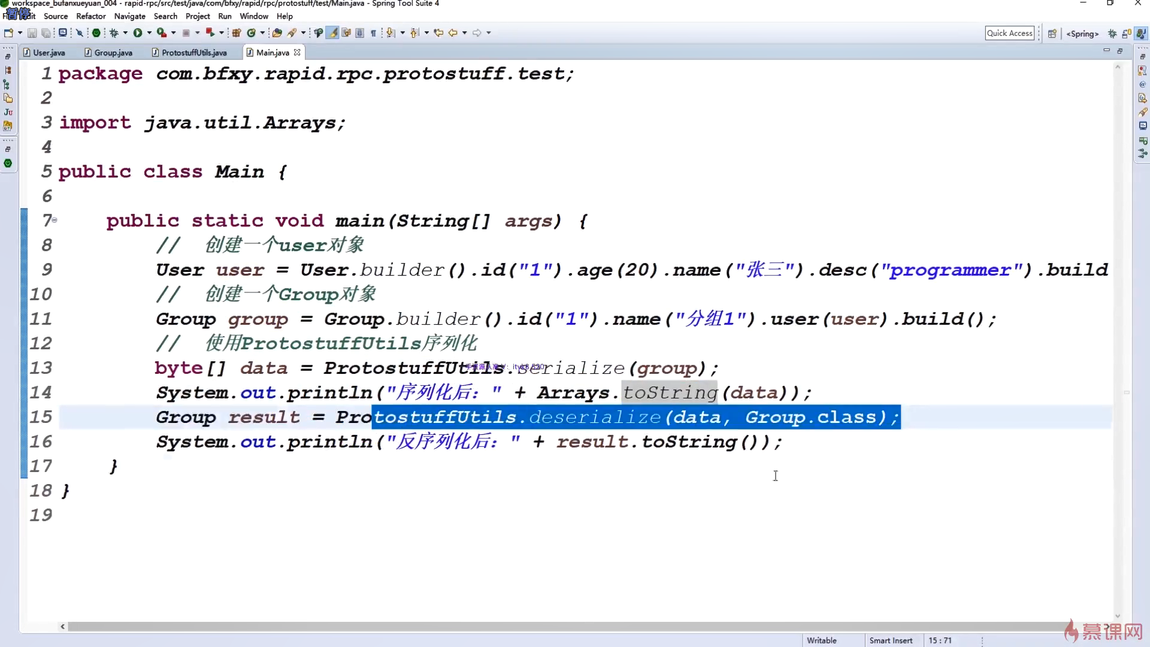Click the Run button in toolbar
The image size is (1150, 647).
click(x=138, y=33)
